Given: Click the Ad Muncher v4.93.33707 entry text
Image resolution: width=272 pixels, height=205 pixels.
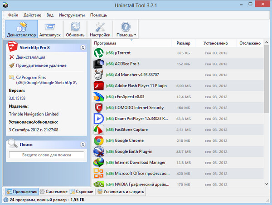Looking at the screenshot, I should pyautogui.click(x=137, y=75).
